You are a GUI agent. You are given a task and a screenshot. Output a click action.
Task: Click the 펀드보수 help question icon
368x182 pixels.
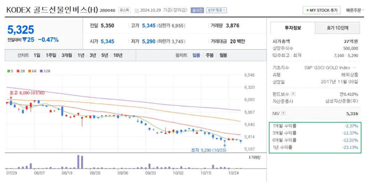pos(293,94)
